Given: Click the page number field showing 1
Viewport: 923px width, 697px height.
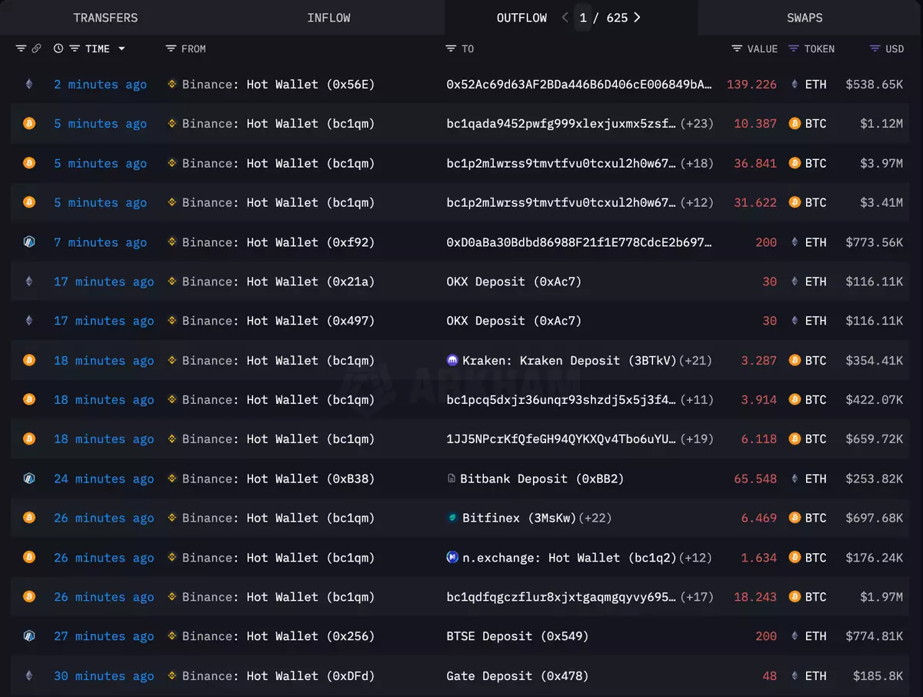Looking at the screenshot, I should click(584, 18).
